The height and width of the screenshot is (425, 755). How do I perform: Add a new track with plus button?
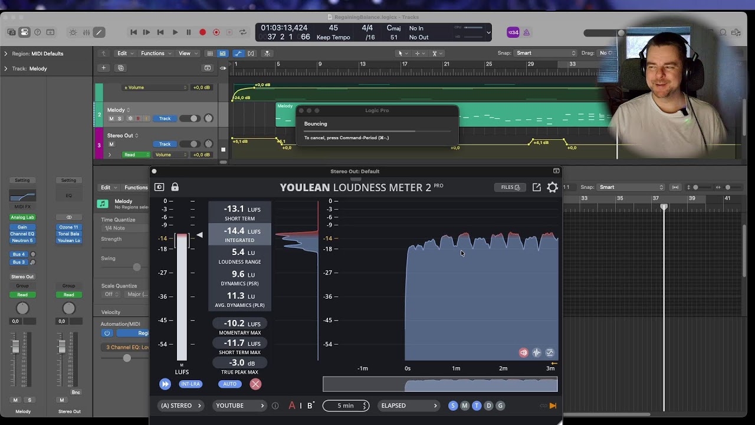tap(103, 68)
